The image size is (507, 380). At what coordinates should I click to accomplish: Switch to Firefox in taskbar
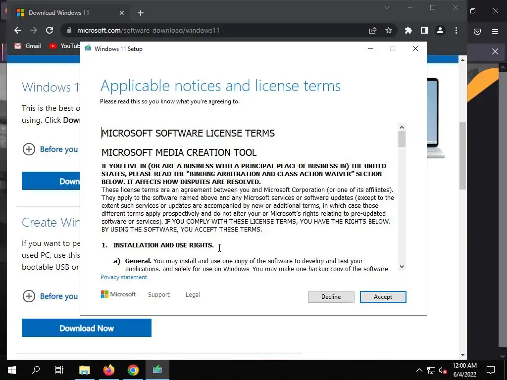pyautogui.click(x=108, y=370)
